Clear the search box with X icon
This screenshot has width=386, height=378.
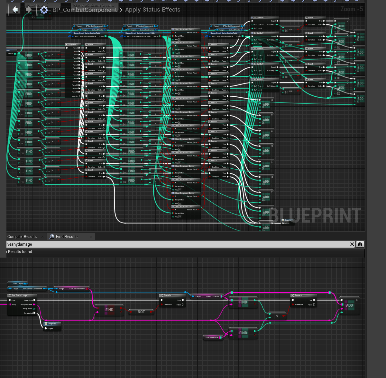click(352, 244)
